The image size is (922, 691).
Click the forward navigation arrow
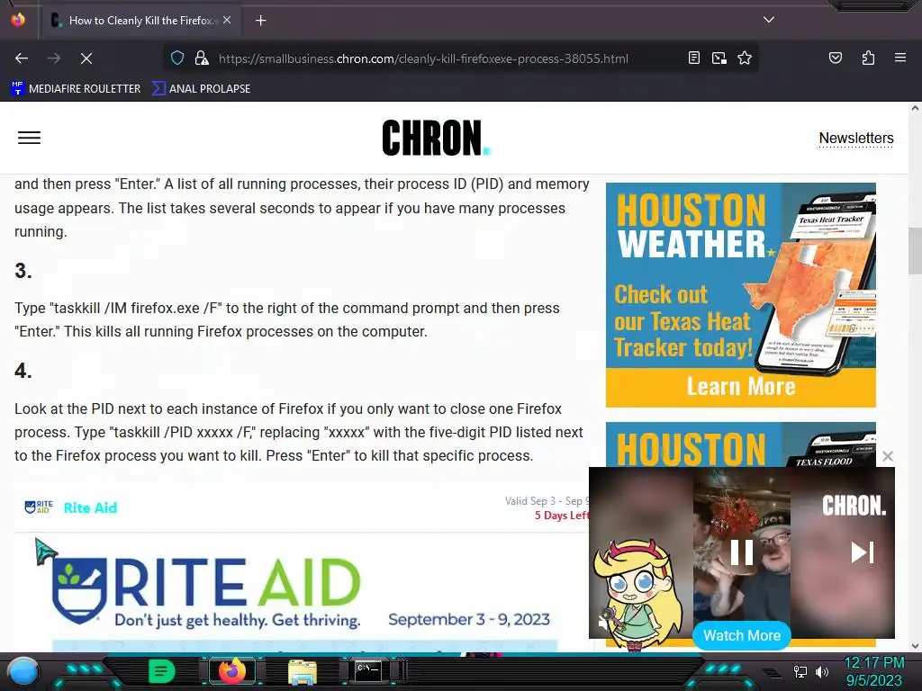[54, 58]
